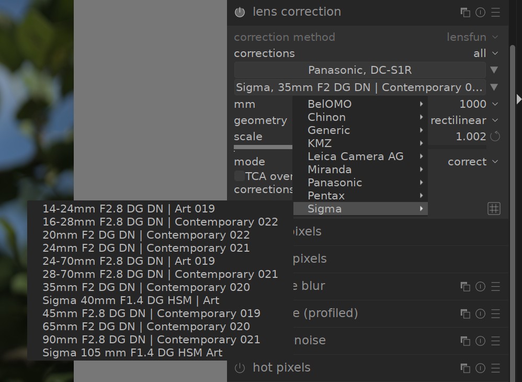Open lens correction multiple instances icon
The width and height of the screenshot is (522, 382).
(x=464, y=12)
